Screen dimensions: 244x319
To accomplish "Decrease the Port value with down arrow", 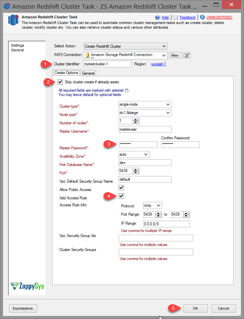I will coord(136,173).
